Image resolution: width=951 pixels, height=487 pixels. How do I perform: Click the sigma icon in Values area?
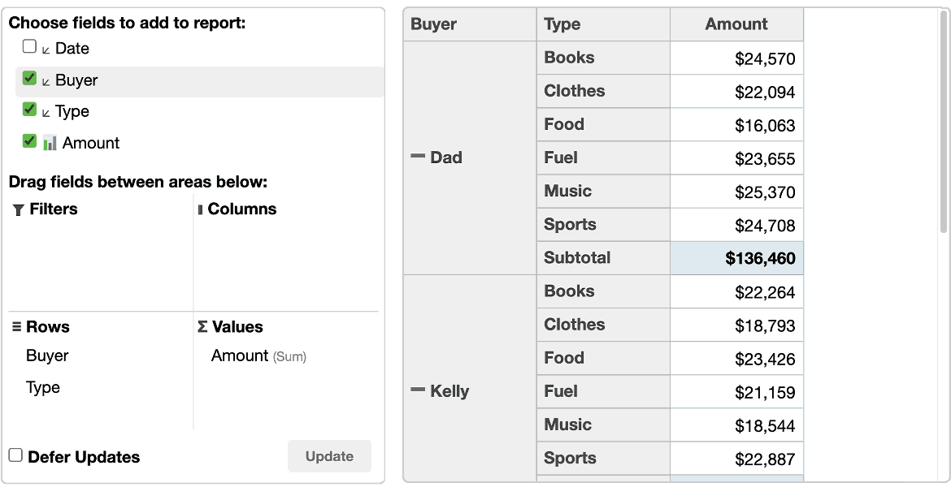tap(202, 327)
